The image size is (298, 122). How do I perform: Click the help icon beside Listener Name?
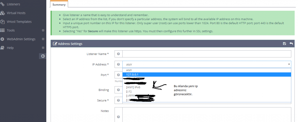(x=118, y=54)
